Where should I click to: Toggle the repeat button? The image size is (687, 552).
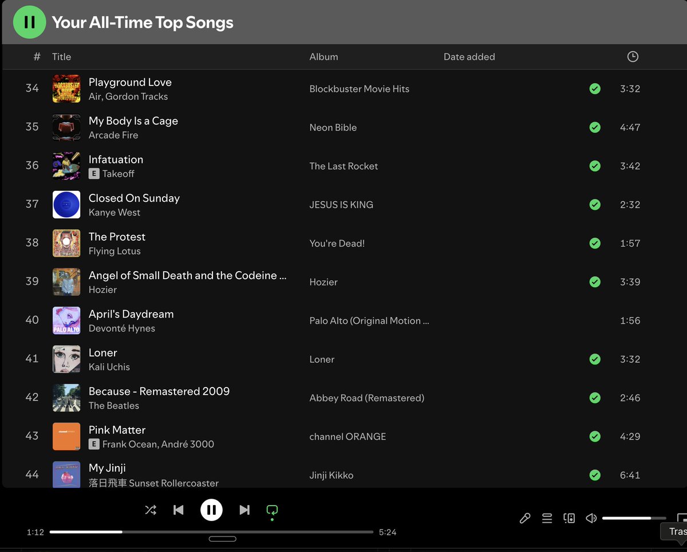(x=272, y=510)
